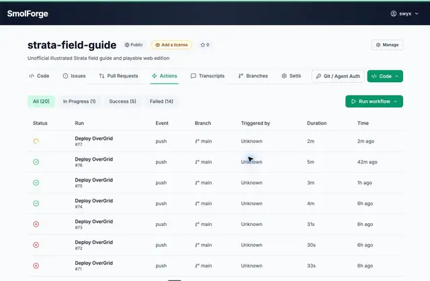This screenshot has height=281, width=430.
Task: Click the success check icon for run #74
Action: 36,204
